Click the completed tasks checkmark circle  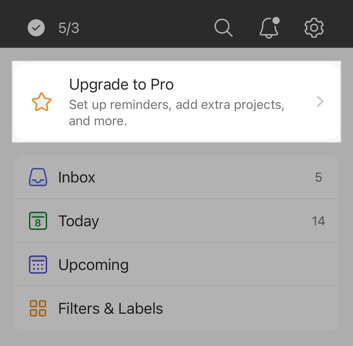(x=36, y=28)
